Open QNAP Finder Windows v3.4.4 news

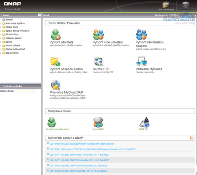click(x=80, y=155)
